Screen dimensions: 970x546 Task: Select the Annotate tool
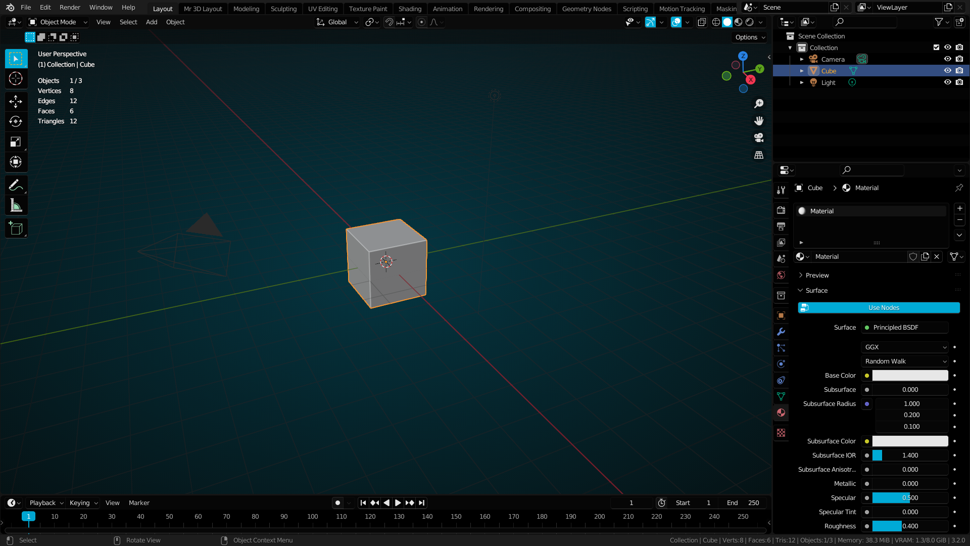[16, 185]
